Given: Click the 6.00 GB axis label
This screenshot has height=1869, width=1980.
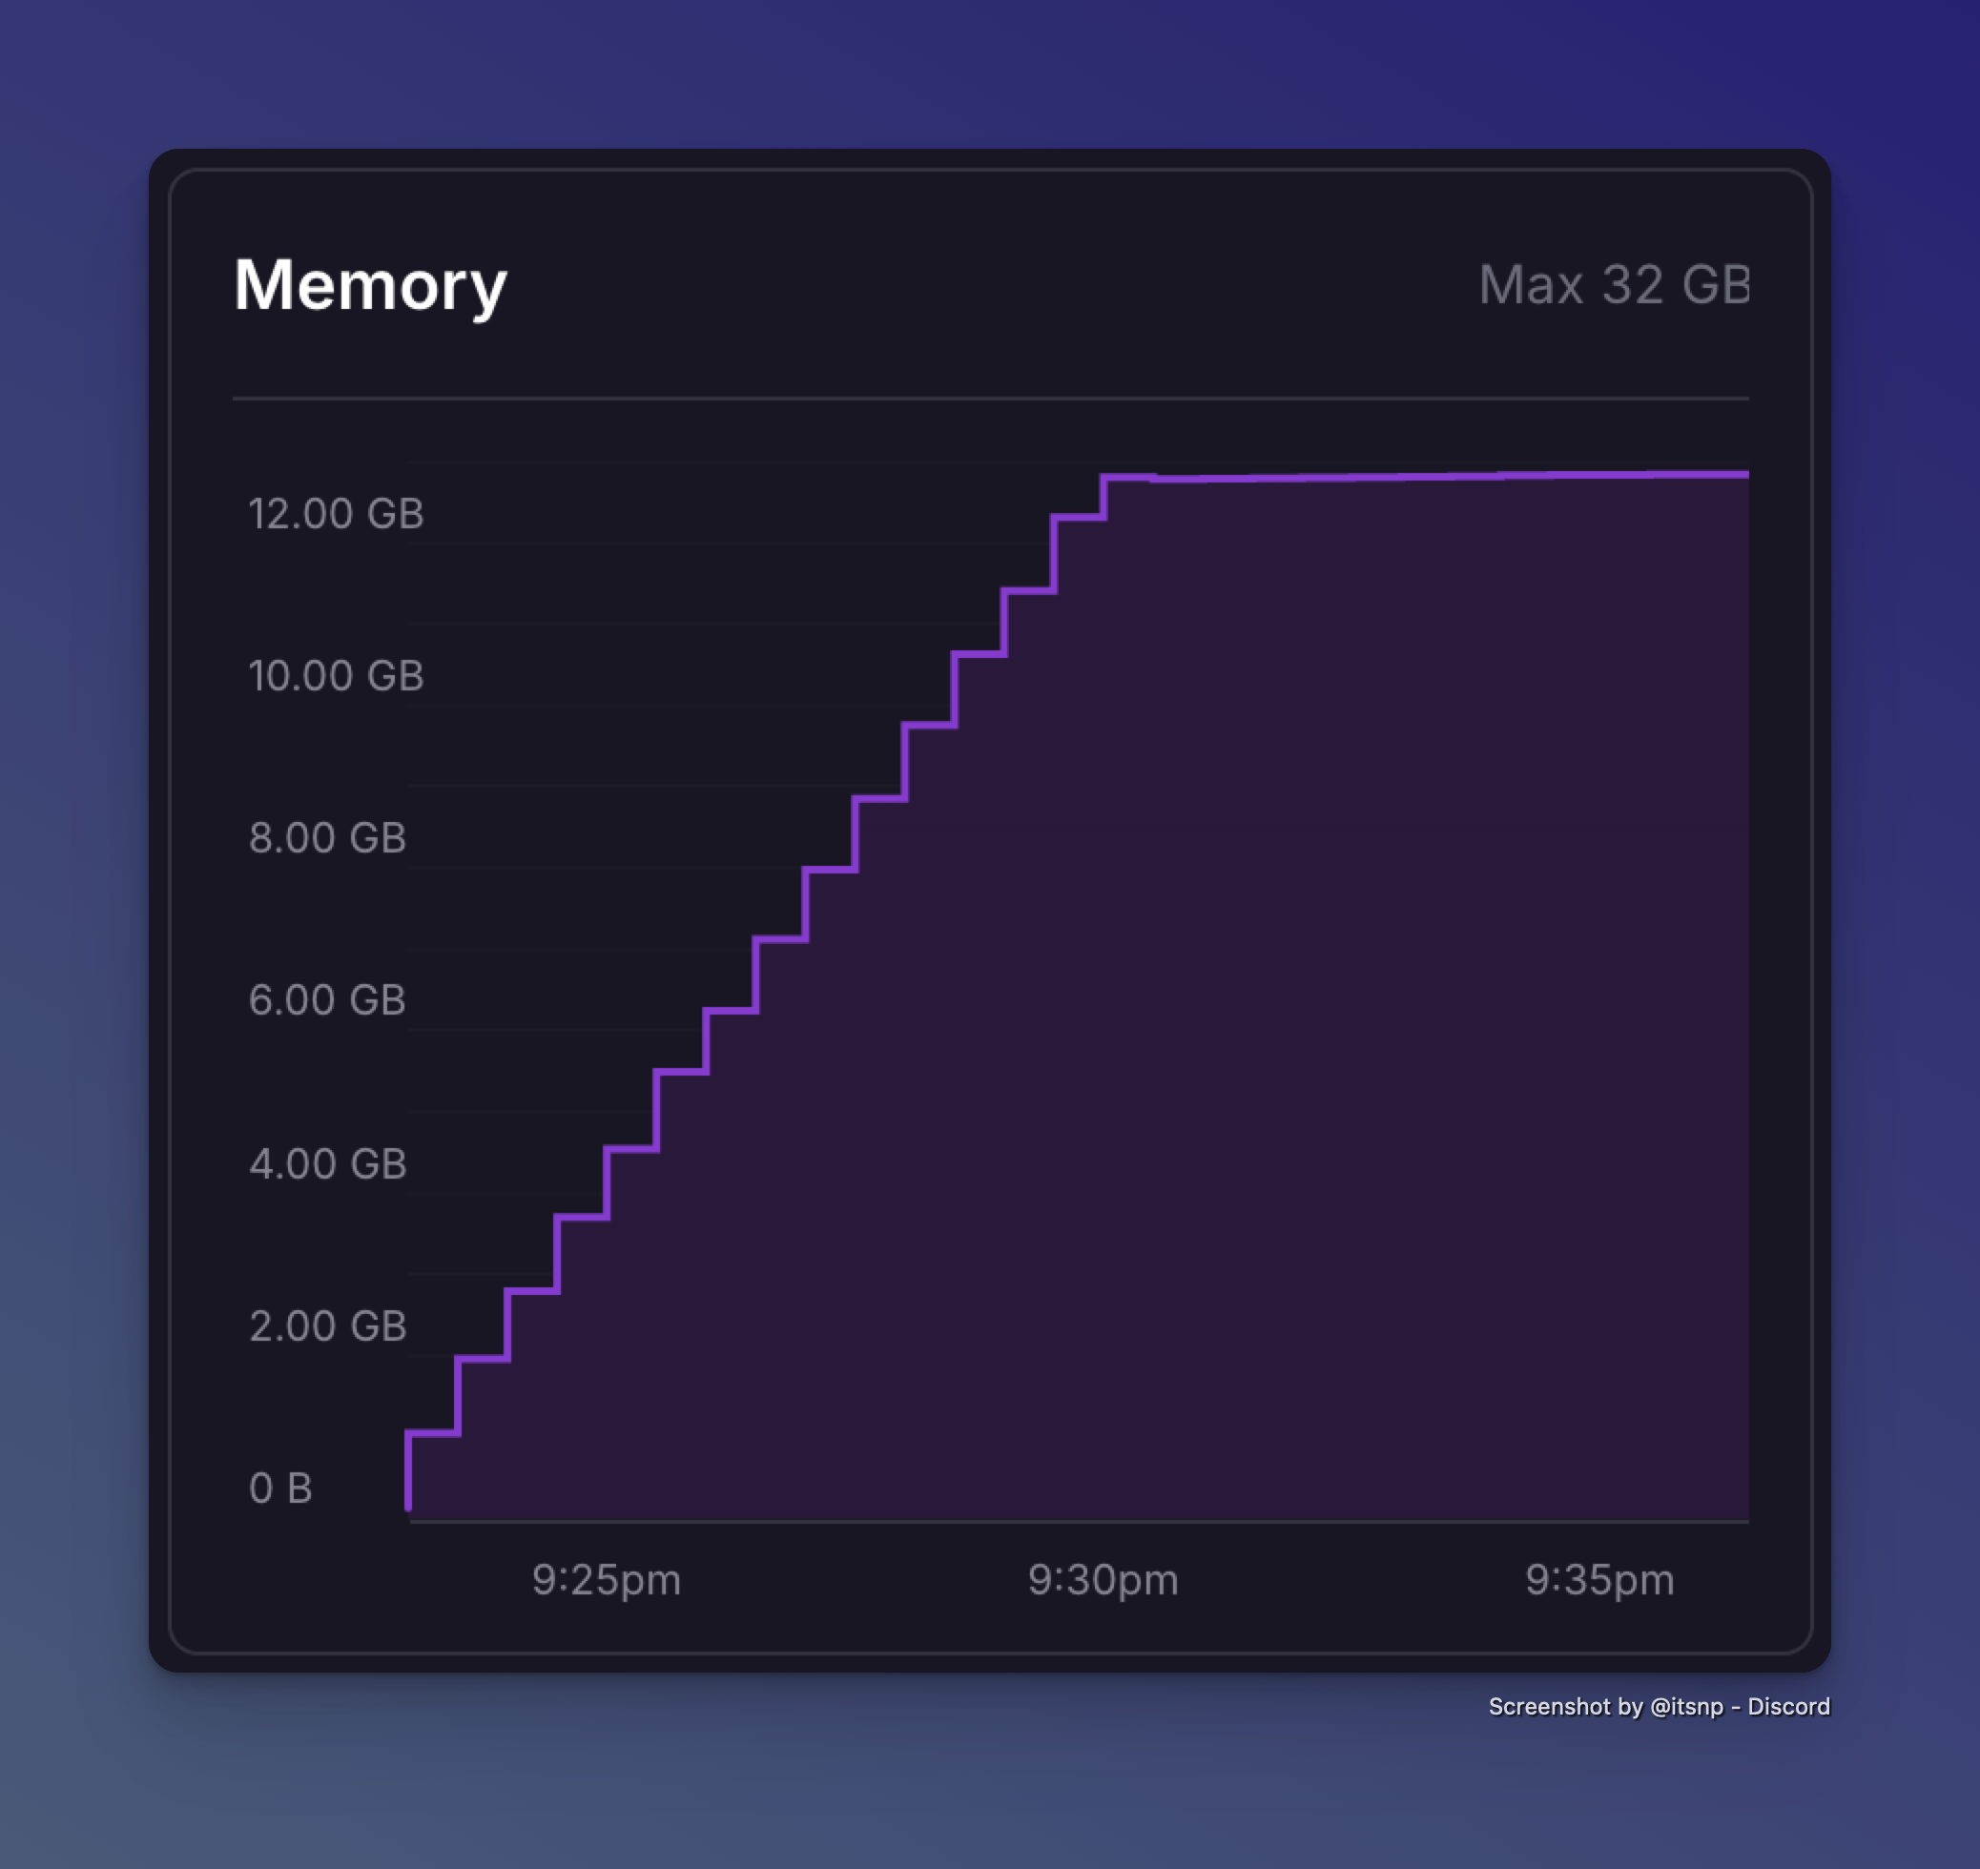Looking at the screenshot, I should pyautogui.click(x=327, y=1000).
